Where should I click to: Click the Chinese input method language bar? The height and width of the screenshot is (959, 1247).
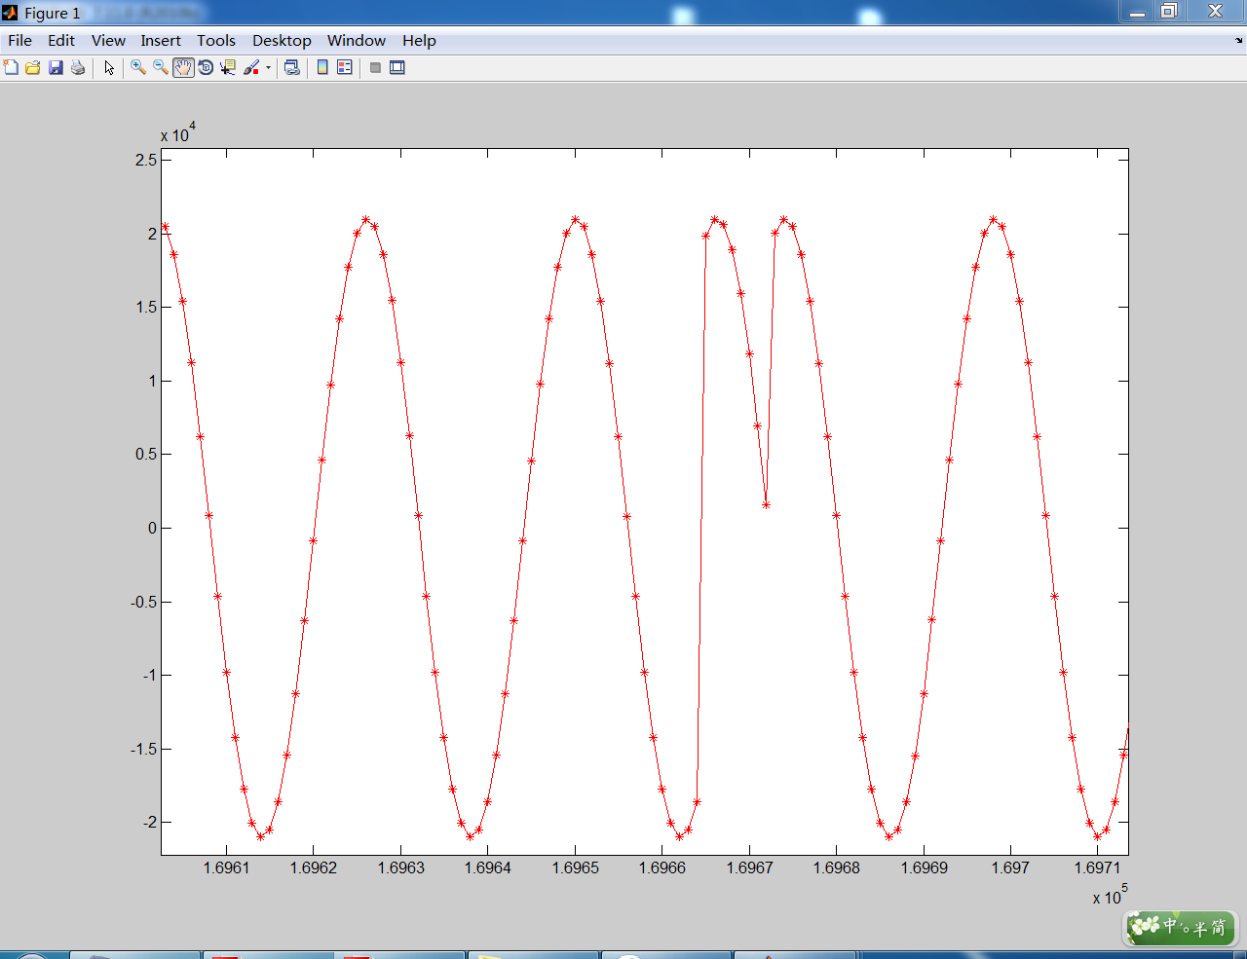[1181, 927]
